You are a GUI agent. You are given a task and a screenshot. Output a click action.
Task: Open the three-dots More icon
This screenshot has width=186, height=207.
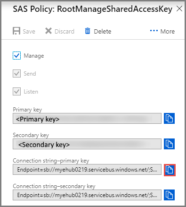point(154,31)
